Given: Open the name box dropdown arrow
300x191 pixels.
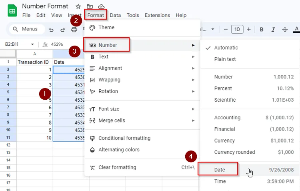Looking at the screenshot, I should click(x=32, y=44).
